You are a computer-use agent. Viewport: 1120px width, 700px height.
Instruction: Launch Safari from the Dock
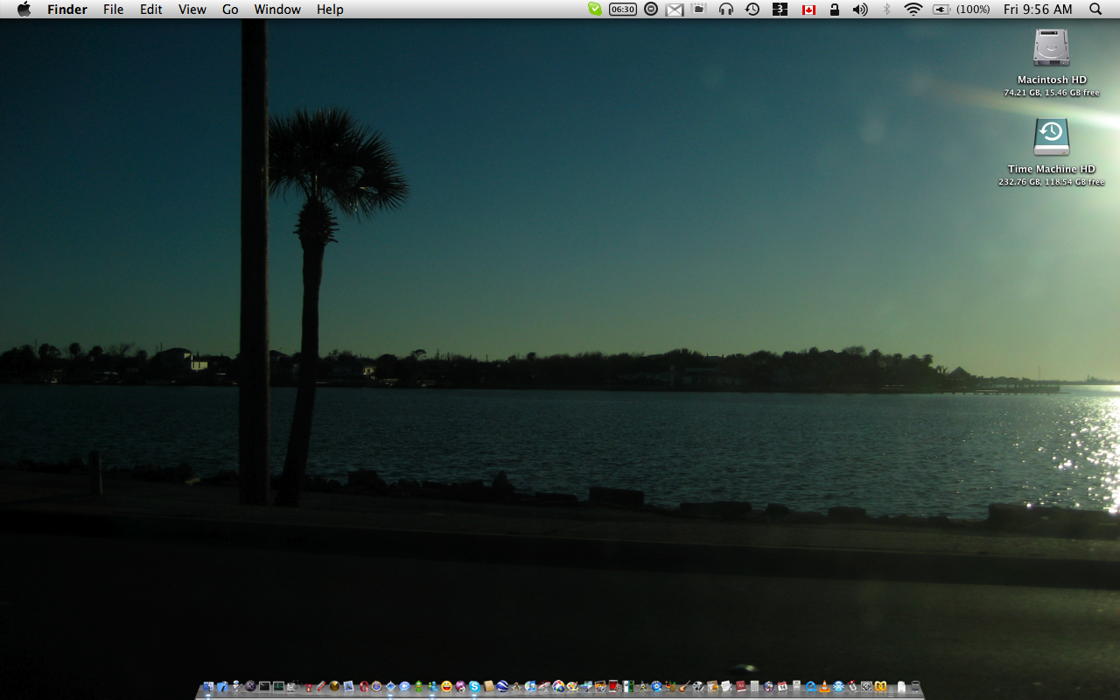[x=376, y=687]
